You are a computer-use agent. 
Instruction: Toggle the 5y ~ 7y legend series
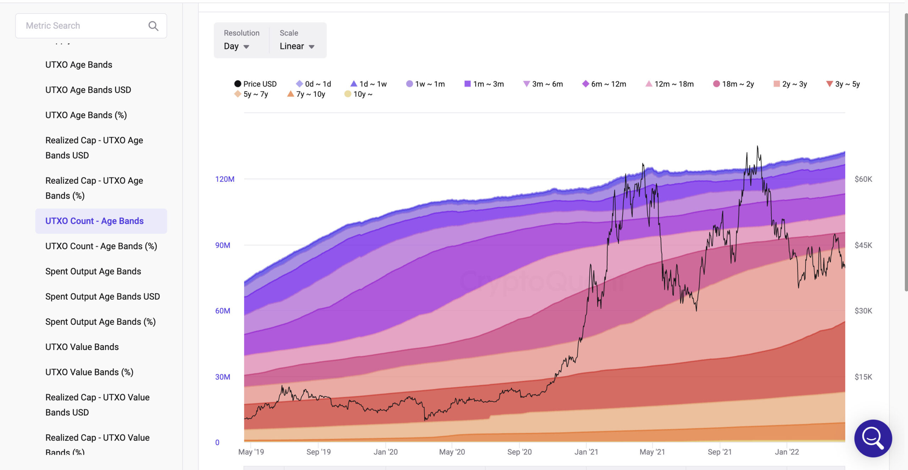(251, 94)
